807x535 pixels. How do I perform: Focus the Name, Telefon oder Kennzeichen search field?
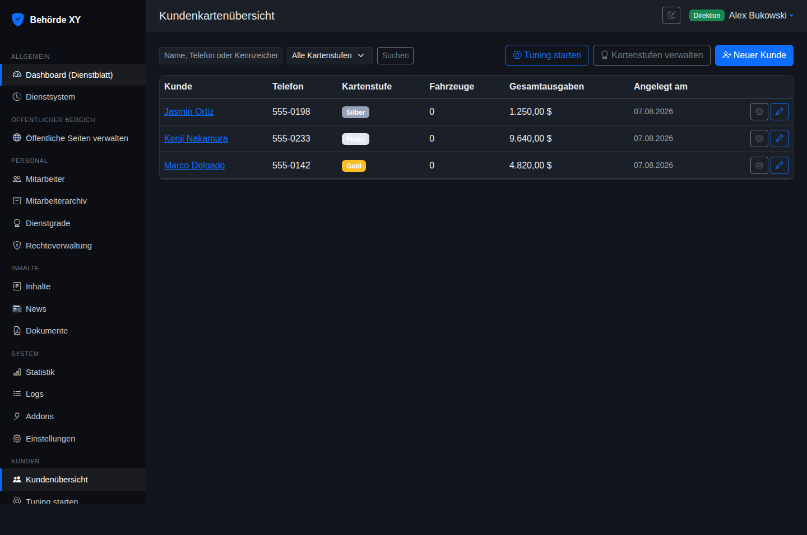coord(221,55)
